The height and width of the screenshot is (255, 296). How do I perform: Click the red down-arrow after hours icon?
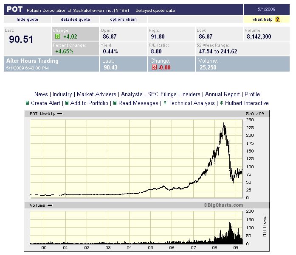(x=154, y=67)
